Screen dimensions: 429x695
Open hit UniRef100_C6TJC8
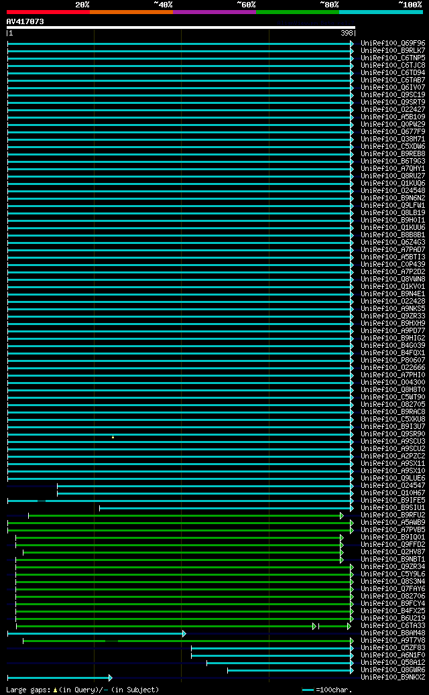(393, 66)
